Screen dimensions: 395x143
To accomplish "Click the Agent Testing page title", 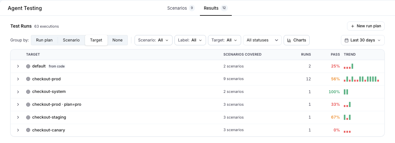I will [x=25, y=8].
